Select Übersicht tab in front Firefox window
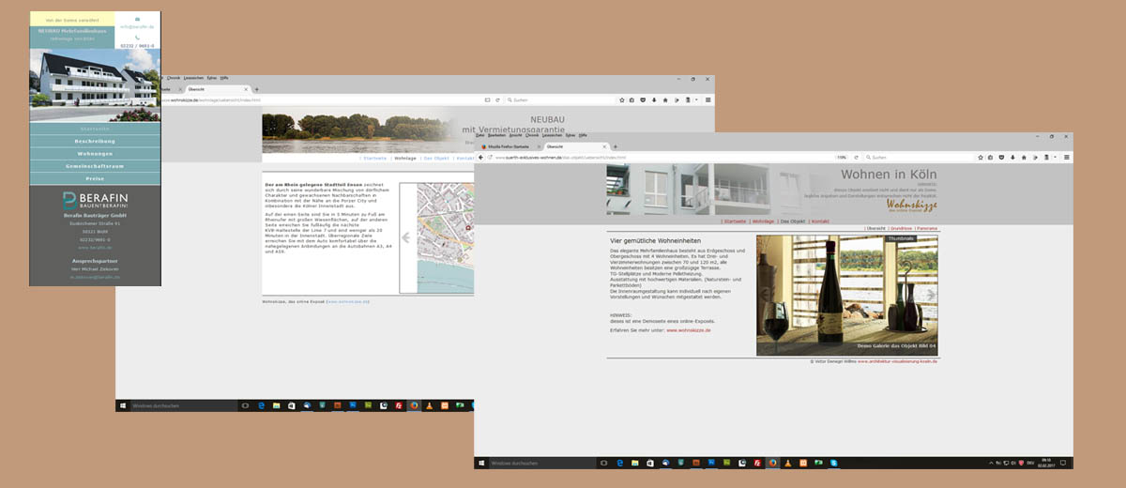Image resolution: width=1126 pixels, height=488 pixels. coord(576,146)
